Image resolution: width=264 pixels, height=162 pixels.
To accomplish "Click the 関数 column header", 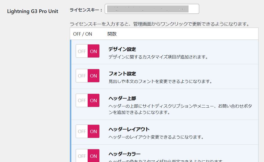I will pyautogui.click(x=112, y=34).
